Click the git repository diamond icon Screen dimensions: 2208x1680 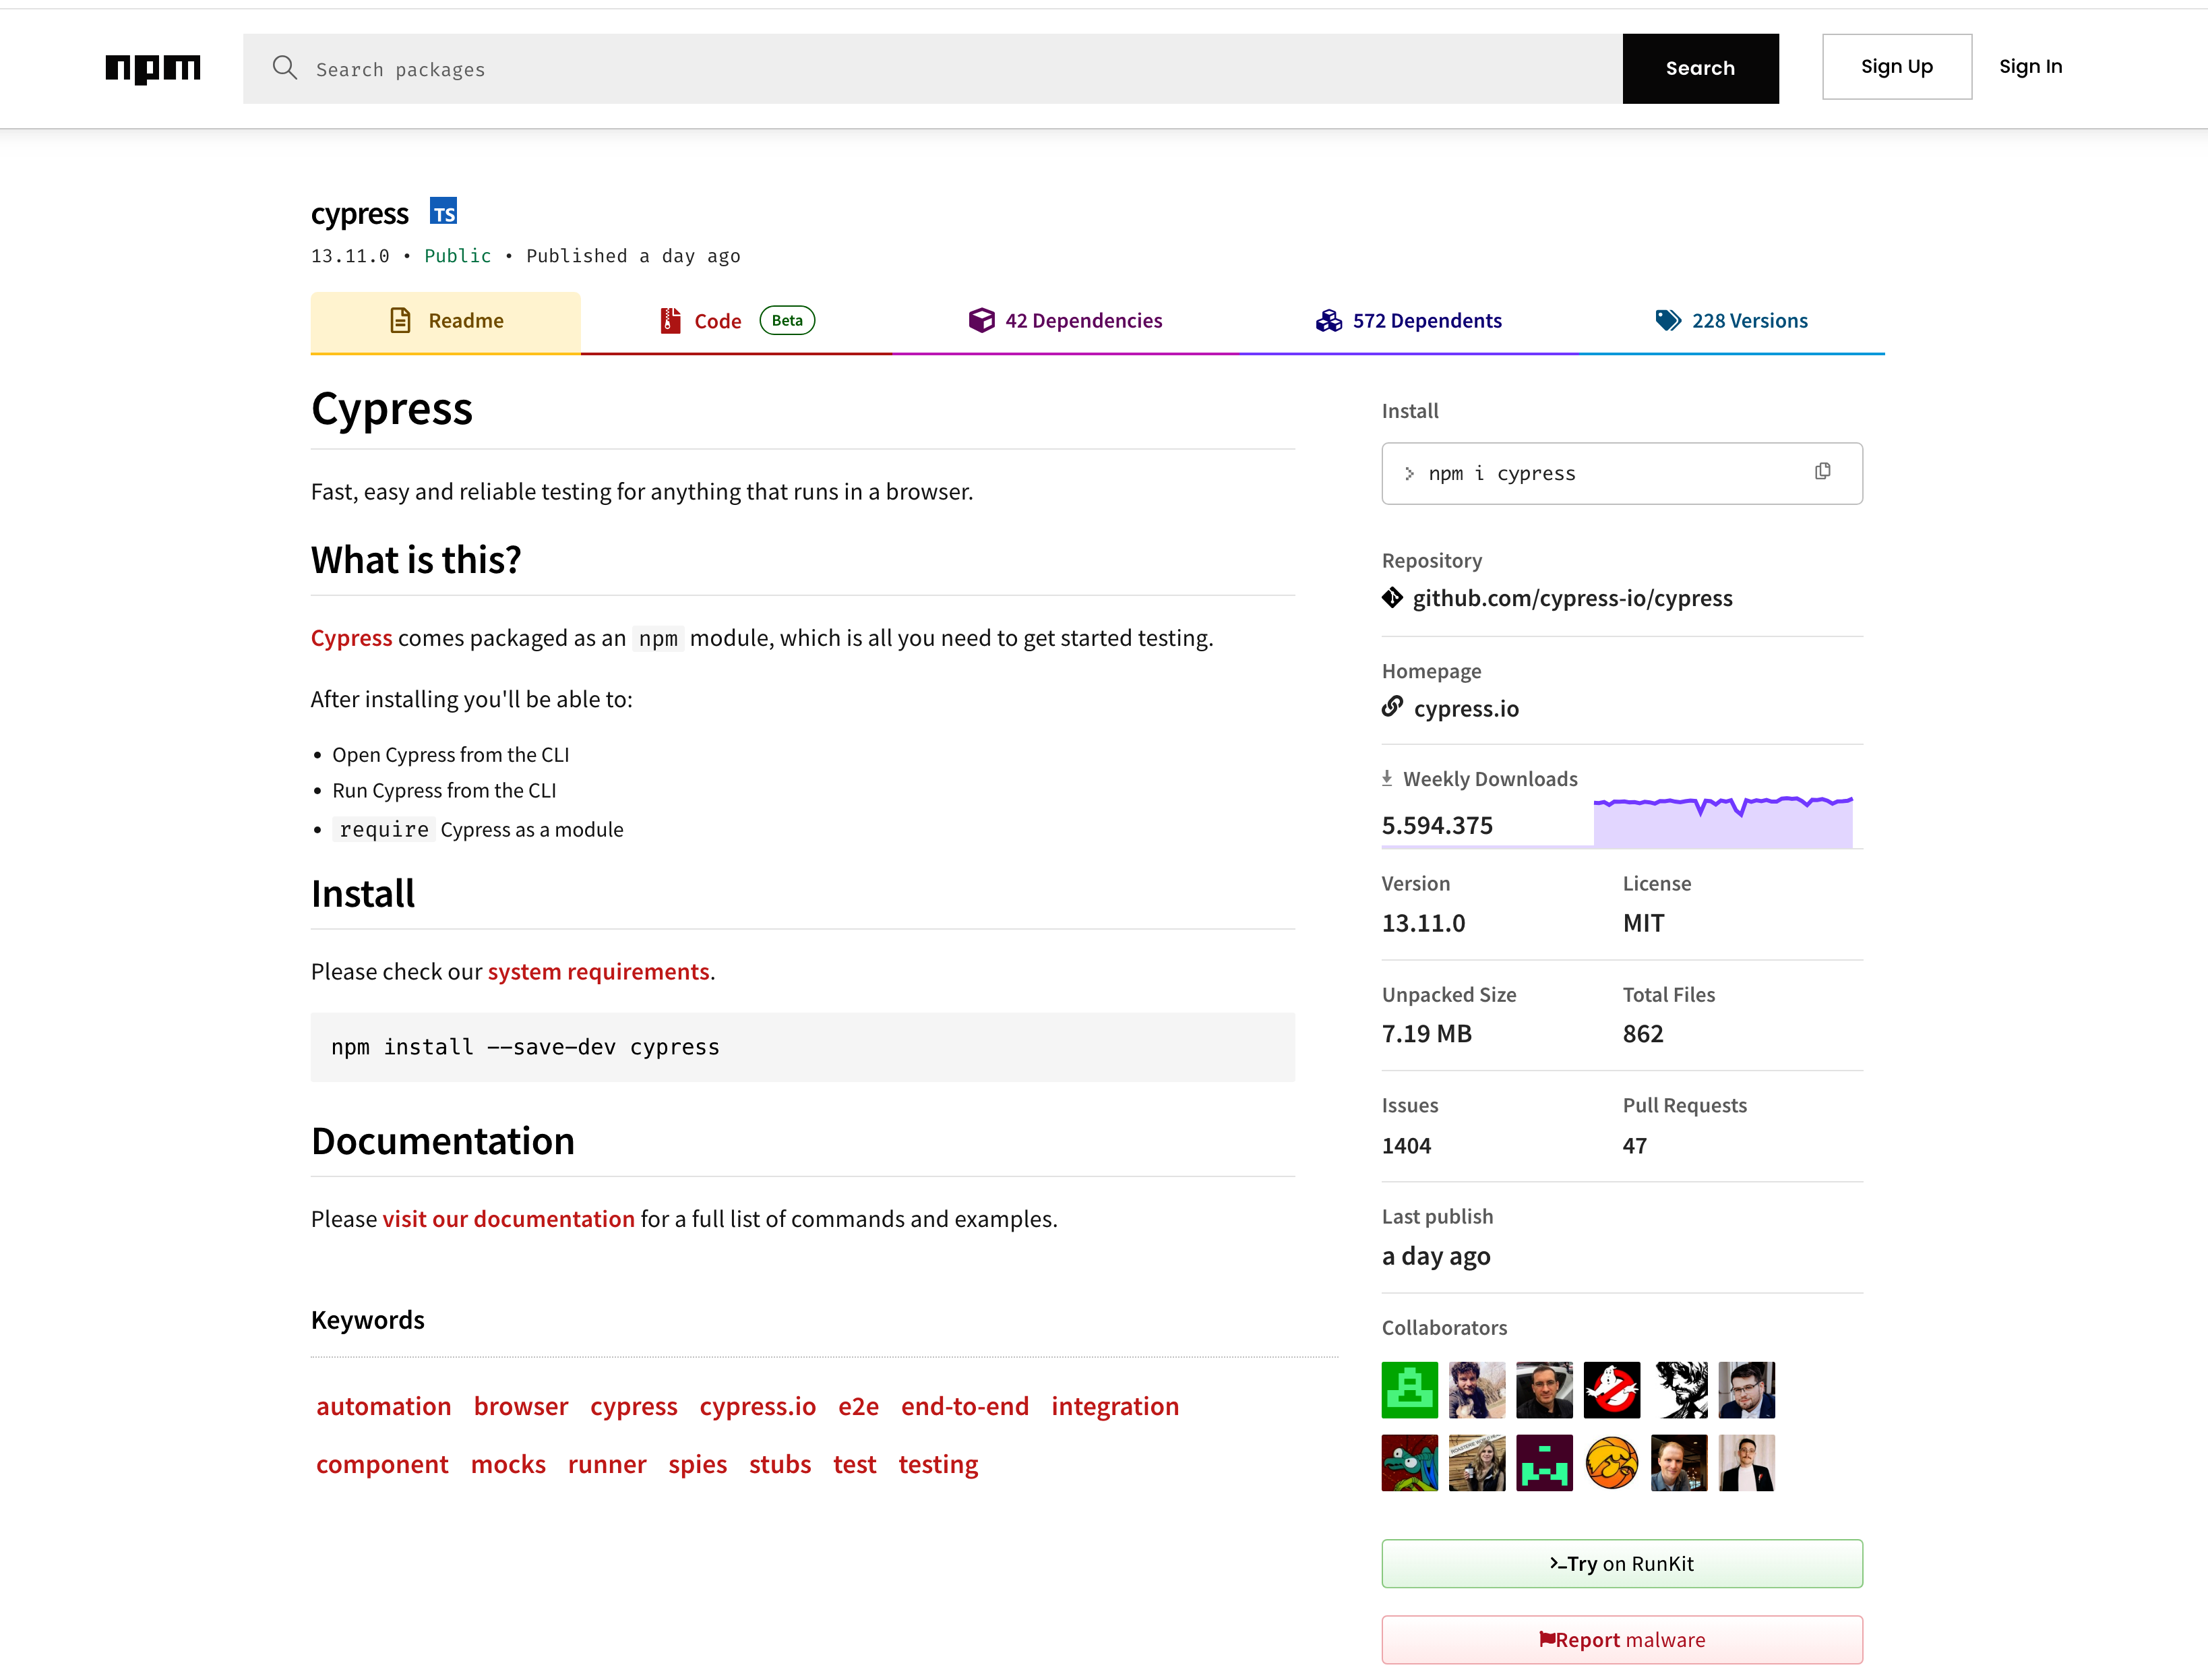[1392, 598]
